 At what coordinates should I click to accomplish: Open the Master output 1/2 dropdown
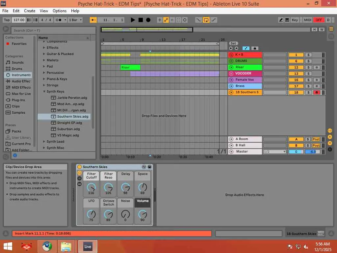275,152
